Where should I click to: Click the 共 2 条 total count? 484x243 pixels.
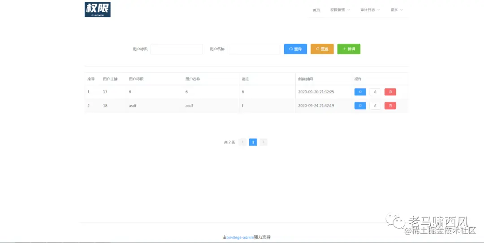pos(229,142)
